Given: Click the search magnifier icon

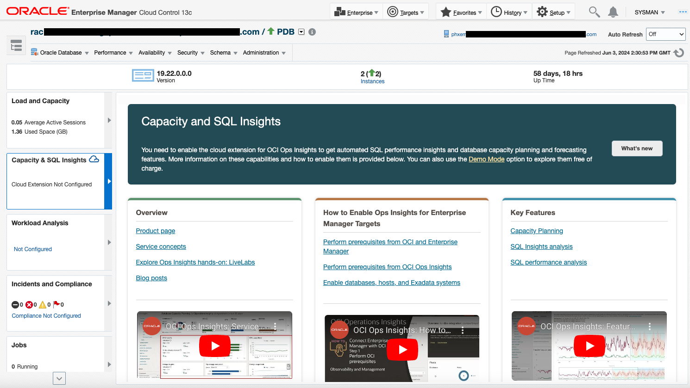Looking at the screenshot, I should coord(594,12).
